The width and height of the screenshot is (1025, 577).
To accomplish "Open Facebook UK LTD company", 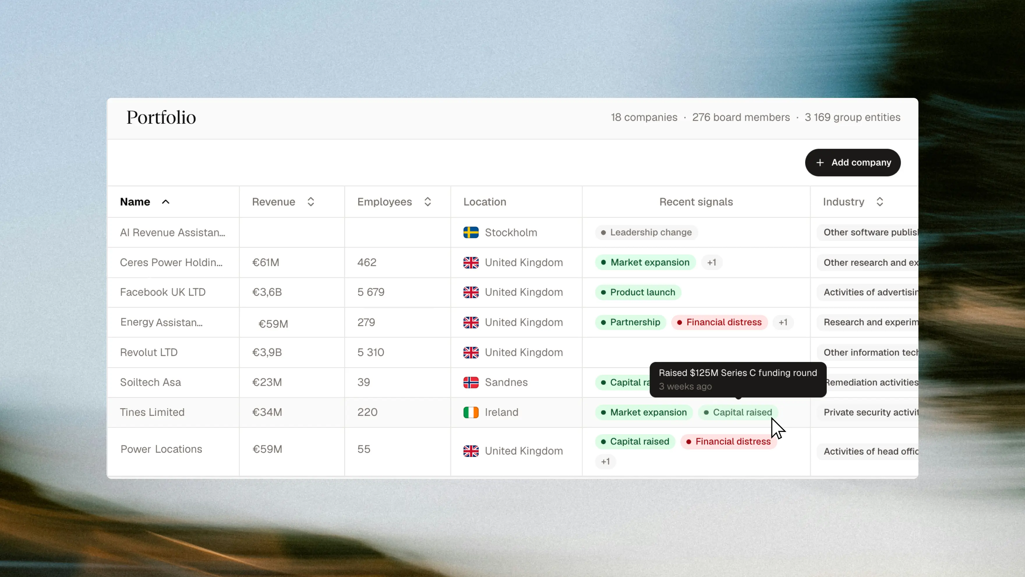I will (x=163, y=292).
